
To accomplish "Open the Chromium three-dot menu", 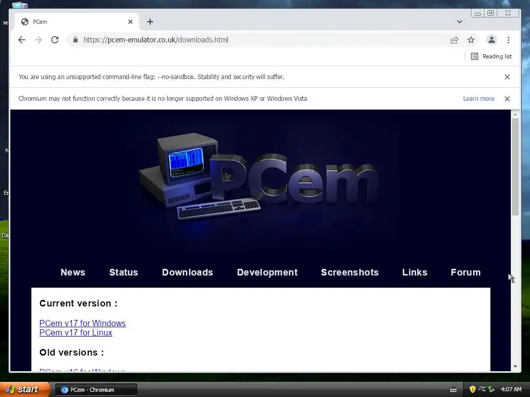I will (x=508, y=40).
